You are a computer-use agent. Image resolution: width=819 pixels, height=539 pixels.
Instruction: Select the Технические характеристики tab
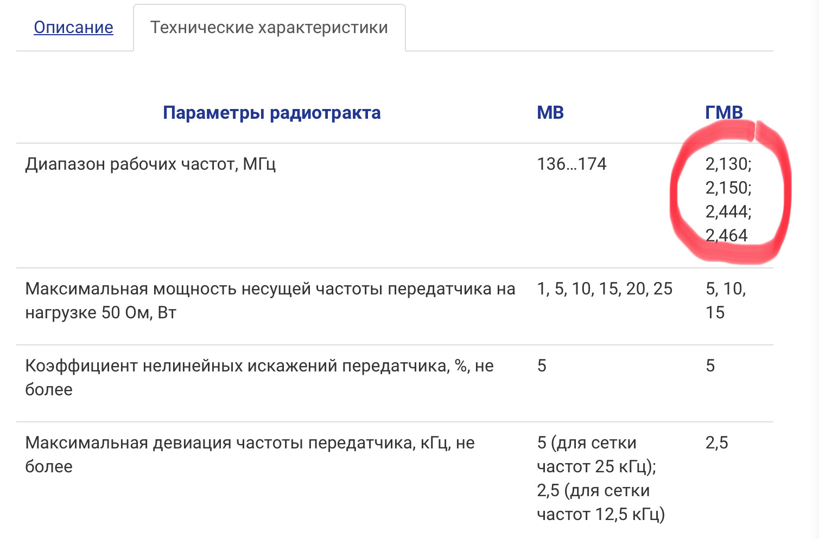tap(269, 27)
